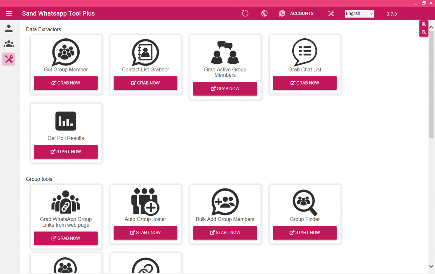This screenshot has height=274, width=435.
Task: Click GRAB NOW under Get Group Member
Action: pos(66,83)
